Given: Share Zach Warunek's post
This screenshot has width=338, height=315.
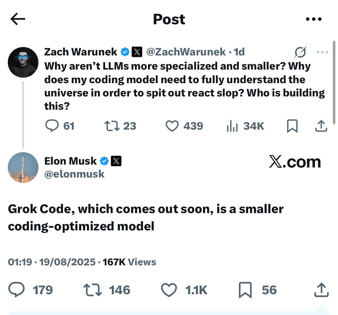Looking at the screenshot, I should pos(322,126).
